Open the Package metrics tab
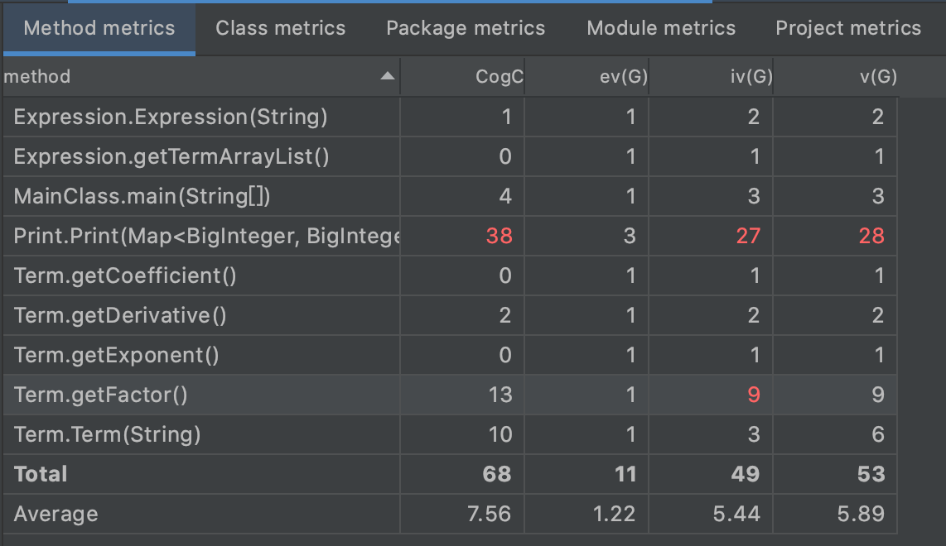The width and height of the screenshot is (946, 546). click(466, 28)
